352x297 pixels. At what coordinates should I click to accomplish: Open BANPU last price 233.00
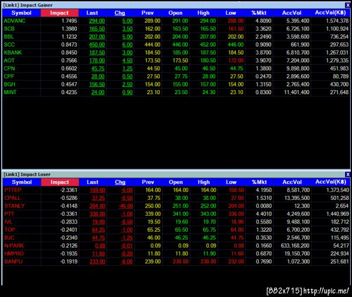point(97,262)
